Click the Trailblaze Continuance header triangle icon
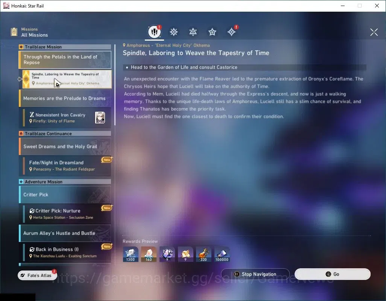 [x=21, y=134]
